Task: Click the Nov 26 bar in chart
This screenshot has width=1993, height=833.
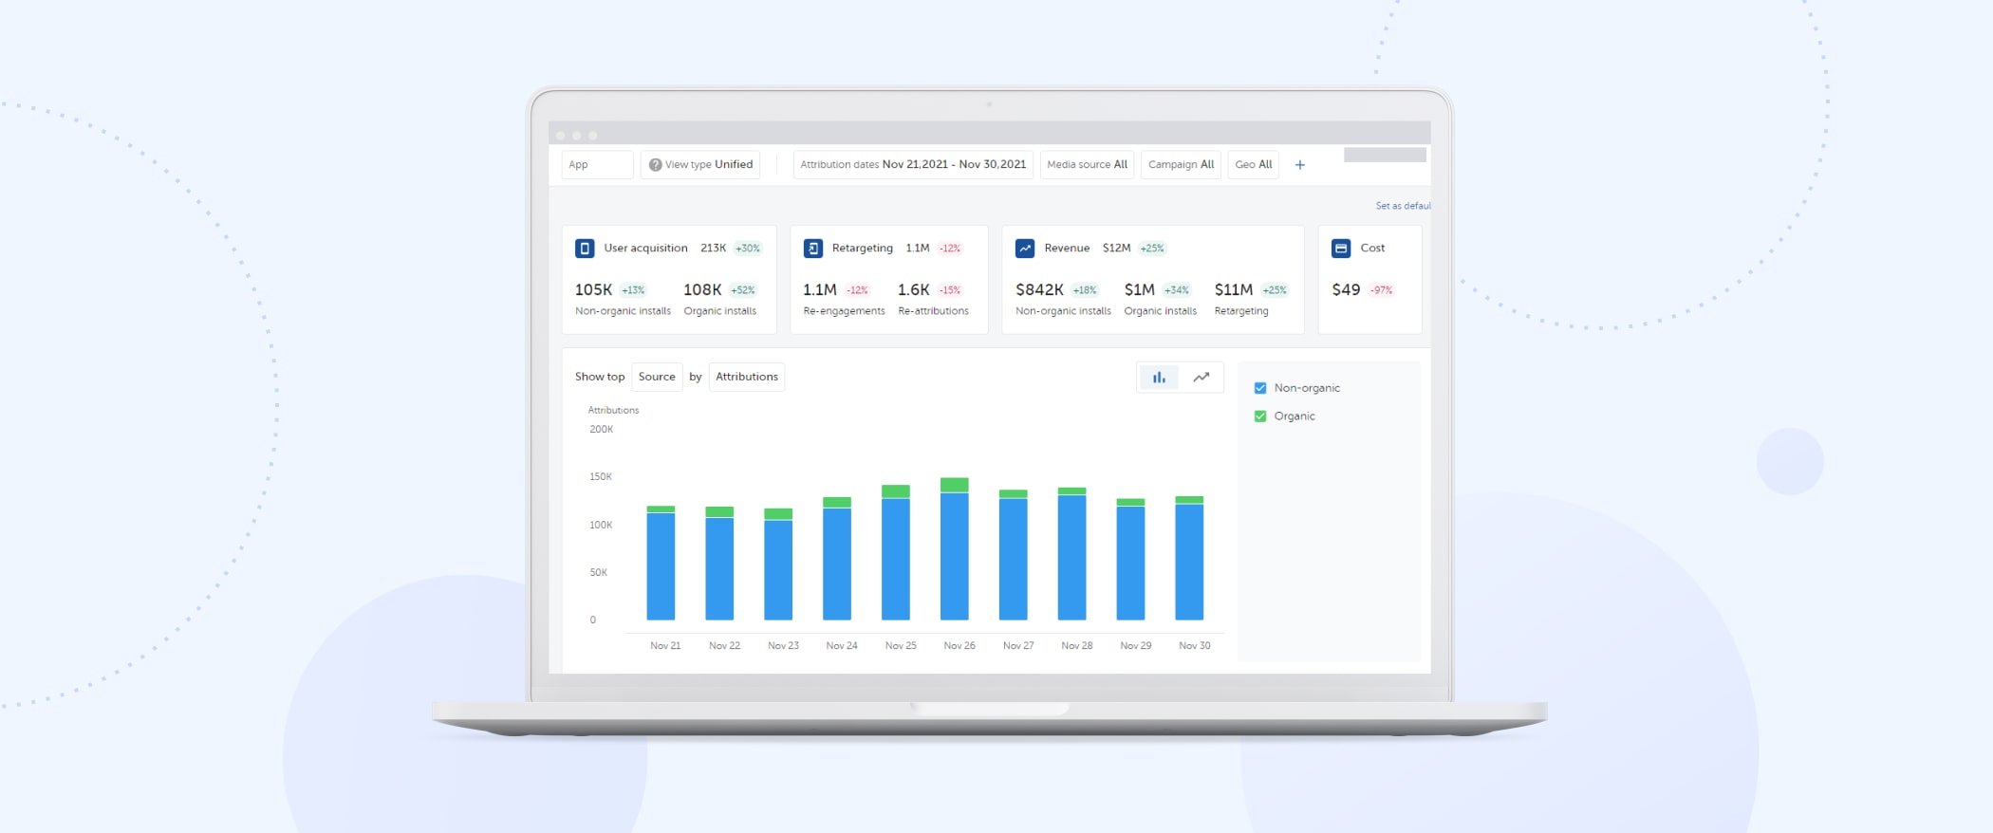Action: click(955, 549)
